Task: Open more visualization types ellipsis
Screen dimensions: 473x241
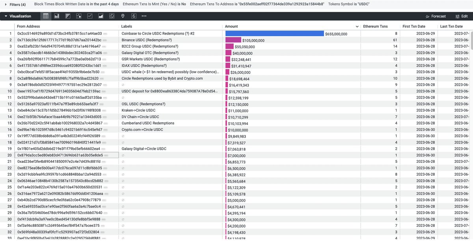Action: click(144, 16)
